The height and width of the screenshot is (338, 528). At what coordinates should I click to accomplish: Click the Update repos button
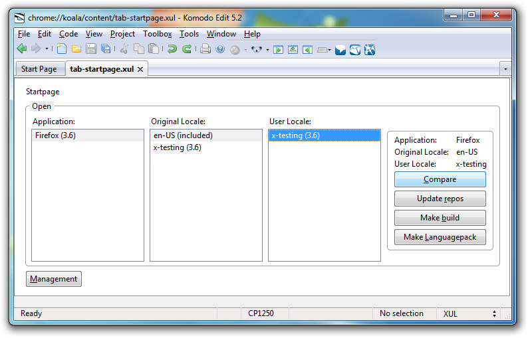[440, 199]
